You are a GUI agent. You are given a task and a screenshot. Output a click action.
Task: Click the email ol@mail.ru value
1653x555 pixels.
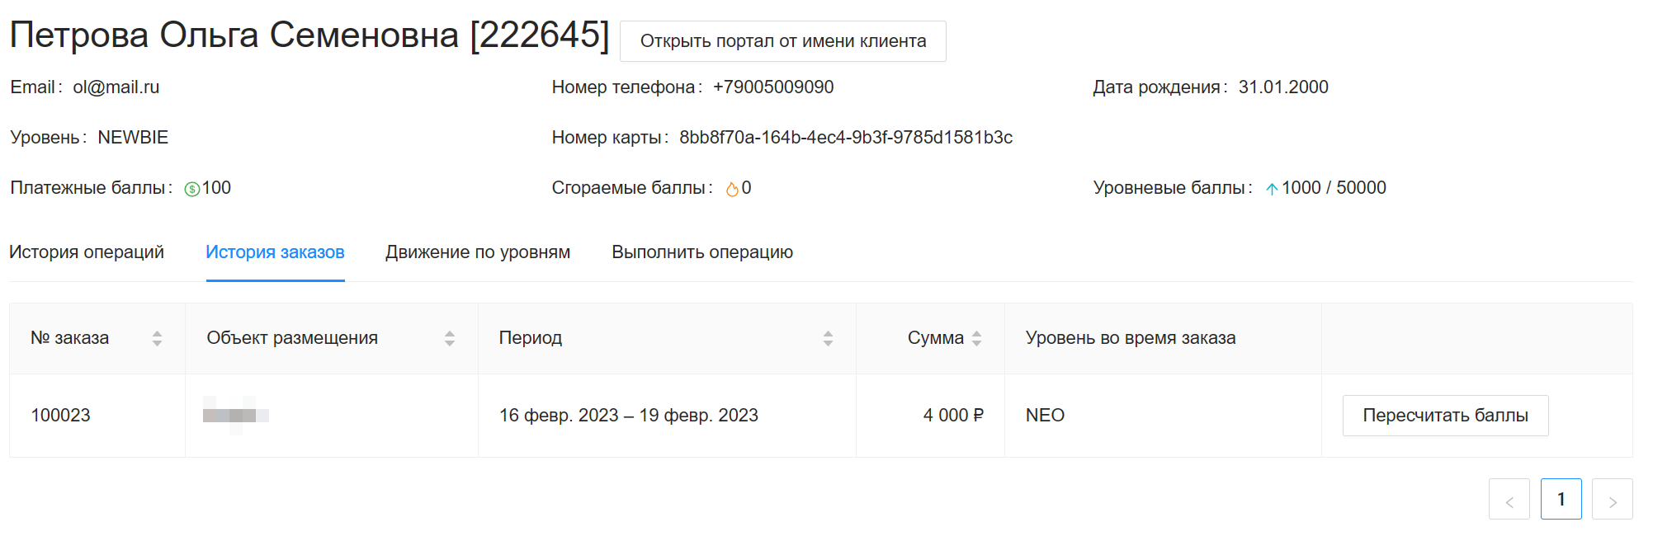[x=116, y=87]
